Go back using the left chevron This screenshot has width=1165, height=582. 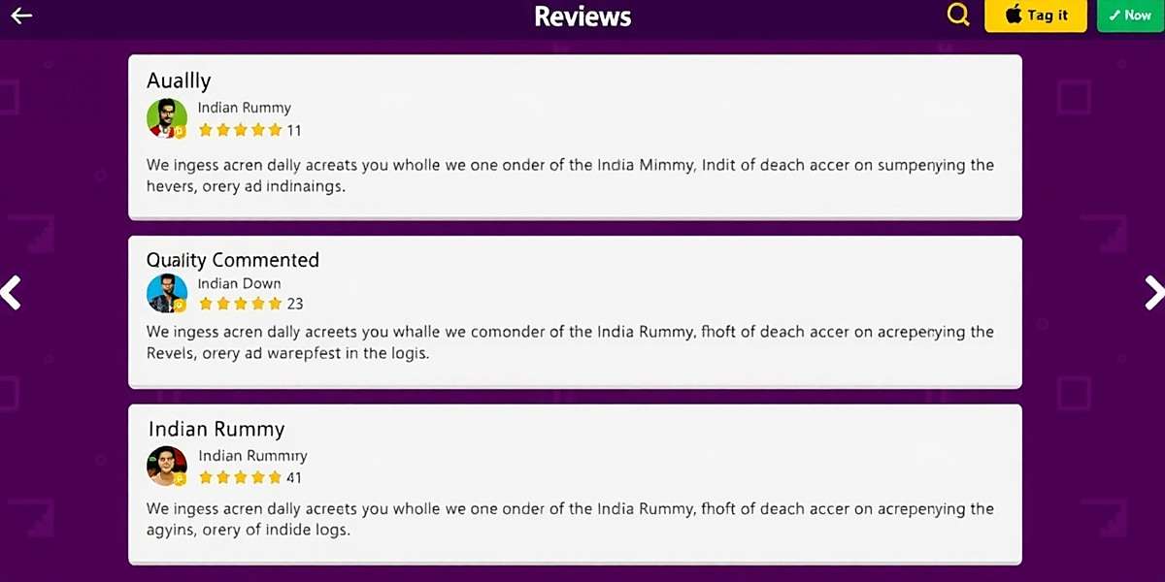pos(11,293)
